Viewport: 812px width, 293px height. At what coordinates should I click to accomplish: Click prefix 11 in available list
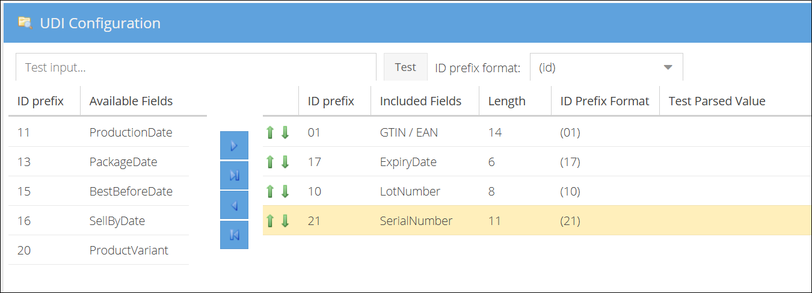(x=24, y=132)
